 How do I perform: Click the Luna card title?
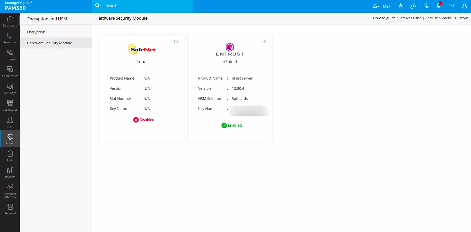point(141,62)
